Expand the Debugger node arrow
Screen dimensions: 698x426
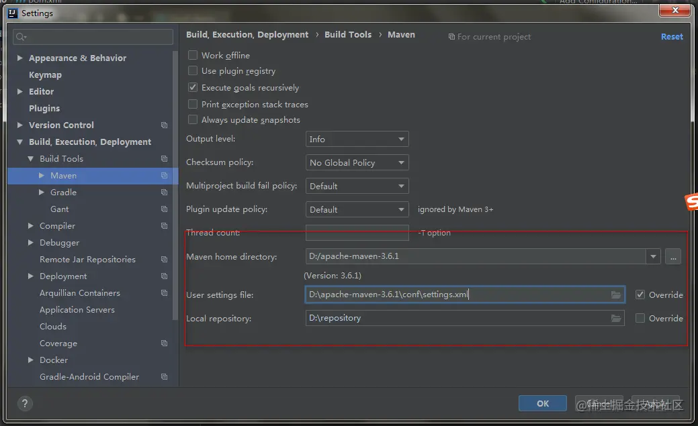pyautogui.click(x=30, y=243)
